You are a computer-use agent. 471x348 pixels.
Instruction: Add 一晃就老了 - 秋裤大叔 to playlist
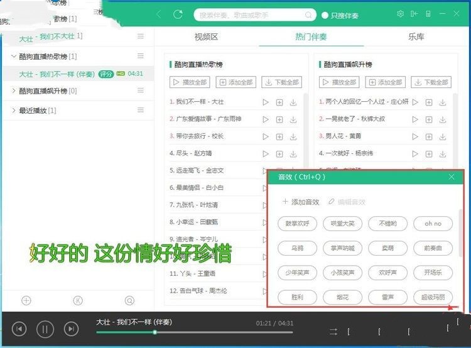click(x=429, y=119)
